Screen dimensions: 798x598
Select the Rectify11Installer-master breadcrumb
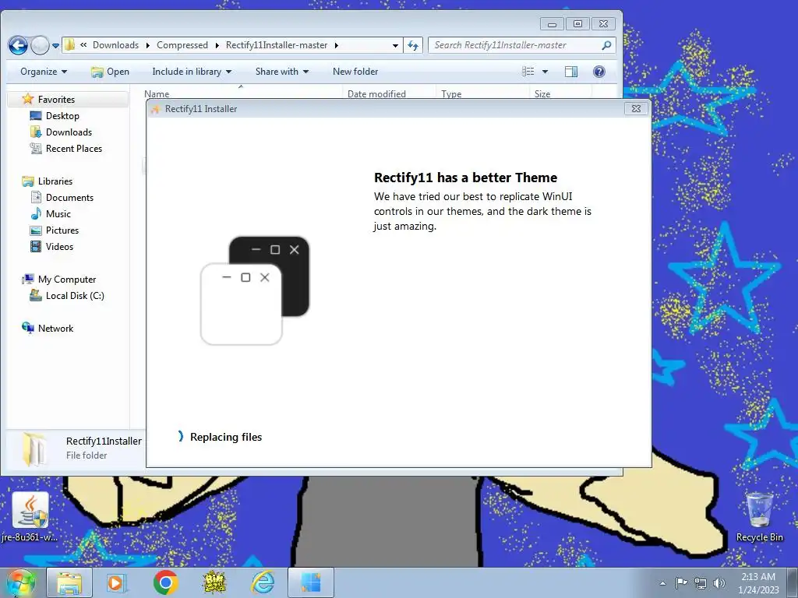click(x=277, y=45)
